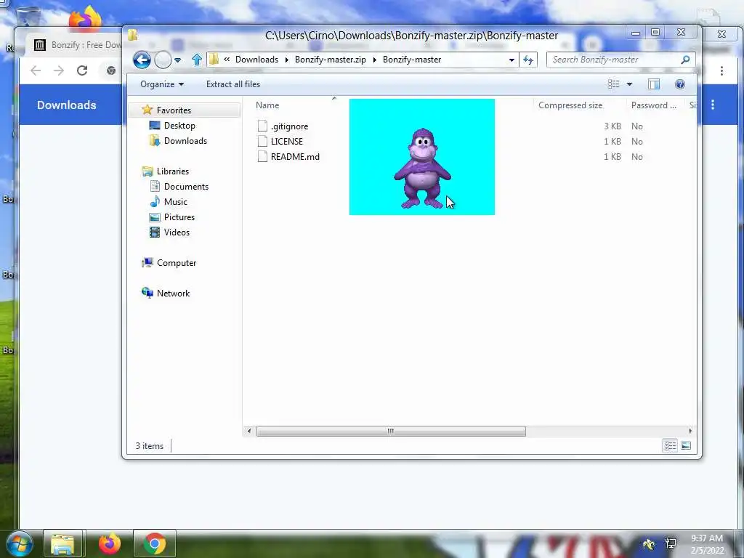Open Music library
The image size is (744, 558).
(176, 202)
